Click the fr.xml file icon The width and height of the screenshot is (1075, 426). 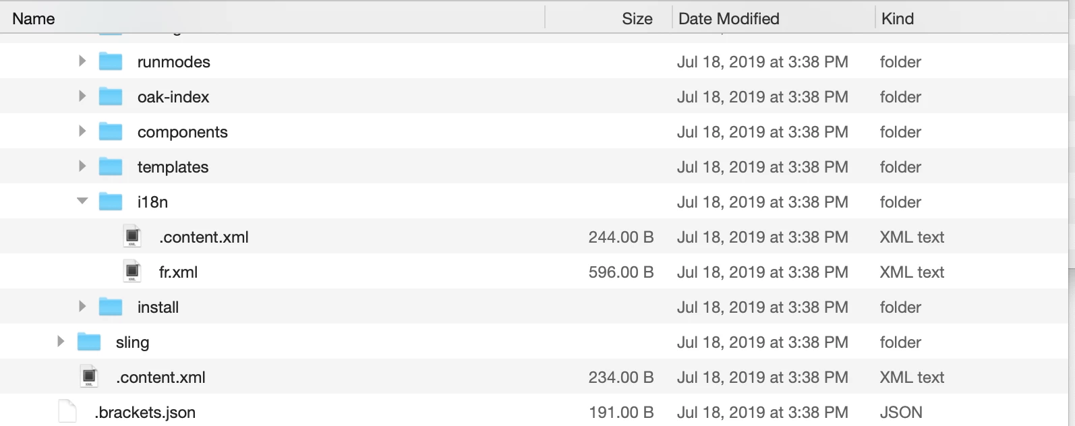point(132,271)
